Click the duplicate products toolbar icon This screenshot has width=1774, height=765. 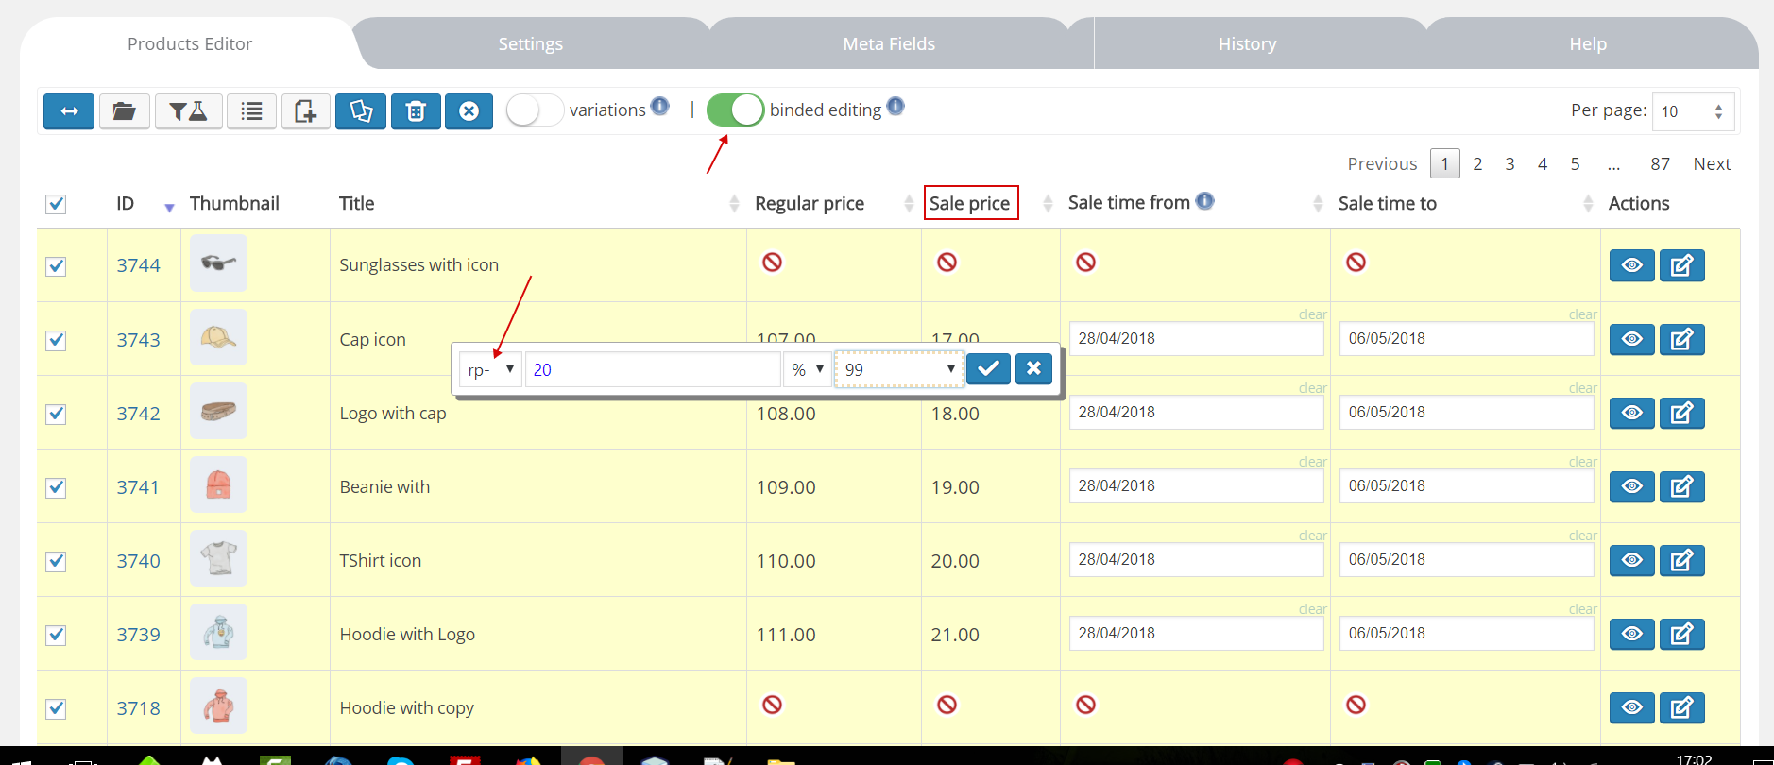pyautogui.click(x=361, y=111)
